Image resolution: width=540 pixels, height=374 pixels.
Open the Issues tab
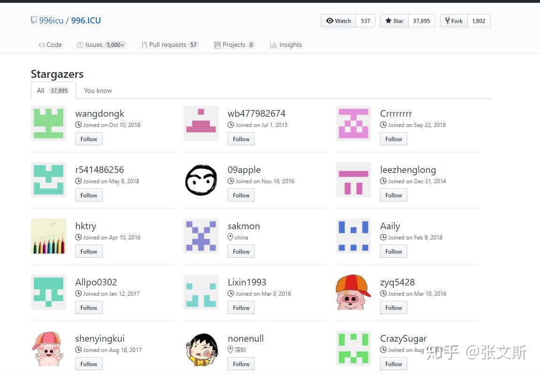102,45
